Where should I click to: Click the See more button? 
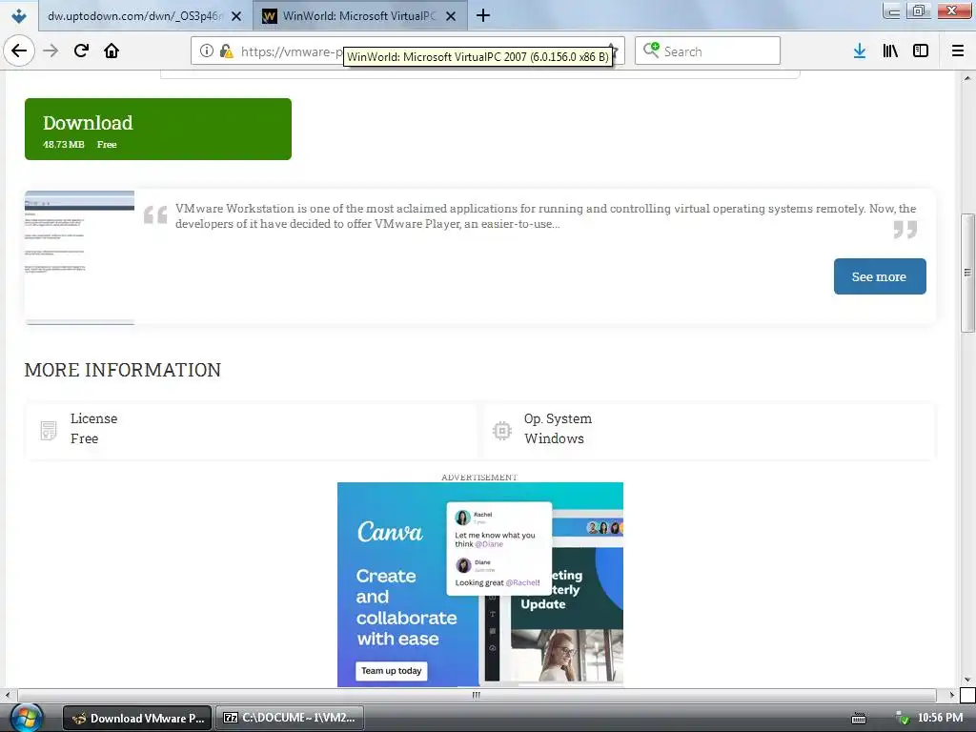pyautogui.click(x=880, y=276)
